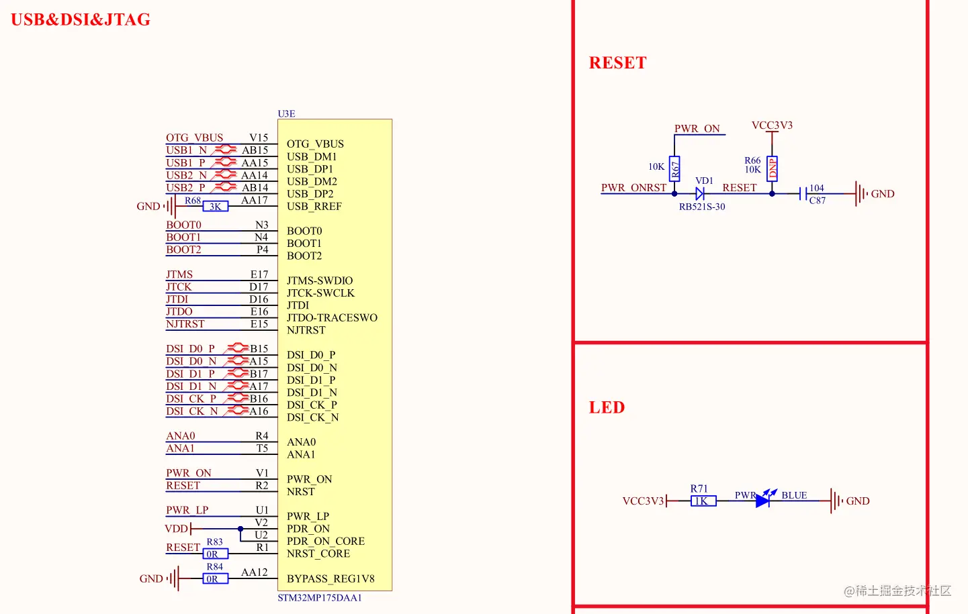Select differential pair marker on DSI_CK_N
The width and height of the screenshot is (968, 614).
[236, 411]
